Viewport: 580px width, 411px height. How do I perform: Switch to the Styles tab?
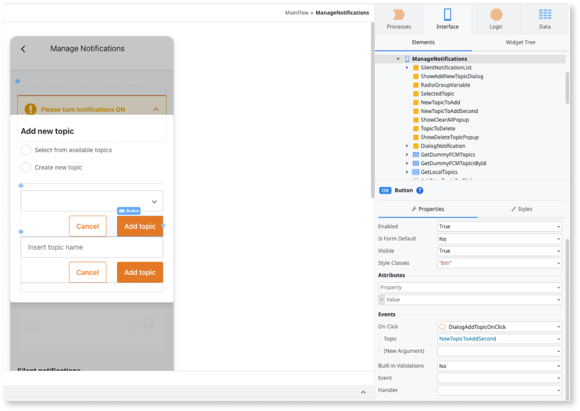[521, 209]
